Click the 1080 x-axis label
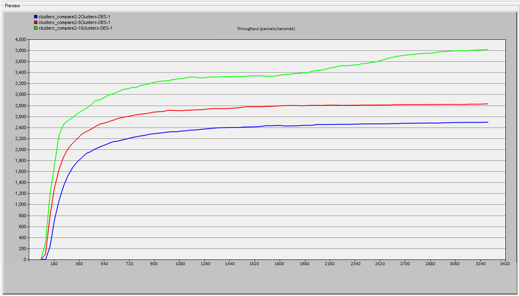The image size is (520, 296). pyautogui.click(x=179, y=264)
